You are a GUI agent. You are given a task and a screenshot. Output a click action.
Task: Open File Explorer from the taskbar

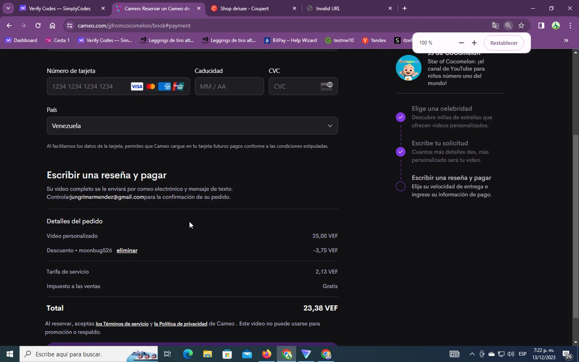[x=207, y=354]
